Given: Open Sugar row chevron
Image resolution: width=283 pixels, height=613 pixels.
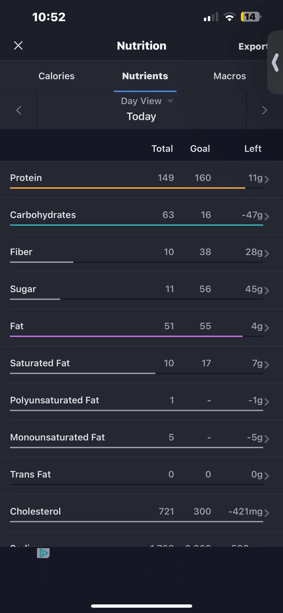Looking at the screenshot, I should point(266,290).
